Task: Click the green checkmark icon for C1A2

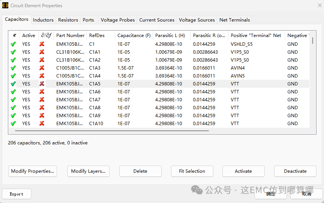Action: click(13, 60)
